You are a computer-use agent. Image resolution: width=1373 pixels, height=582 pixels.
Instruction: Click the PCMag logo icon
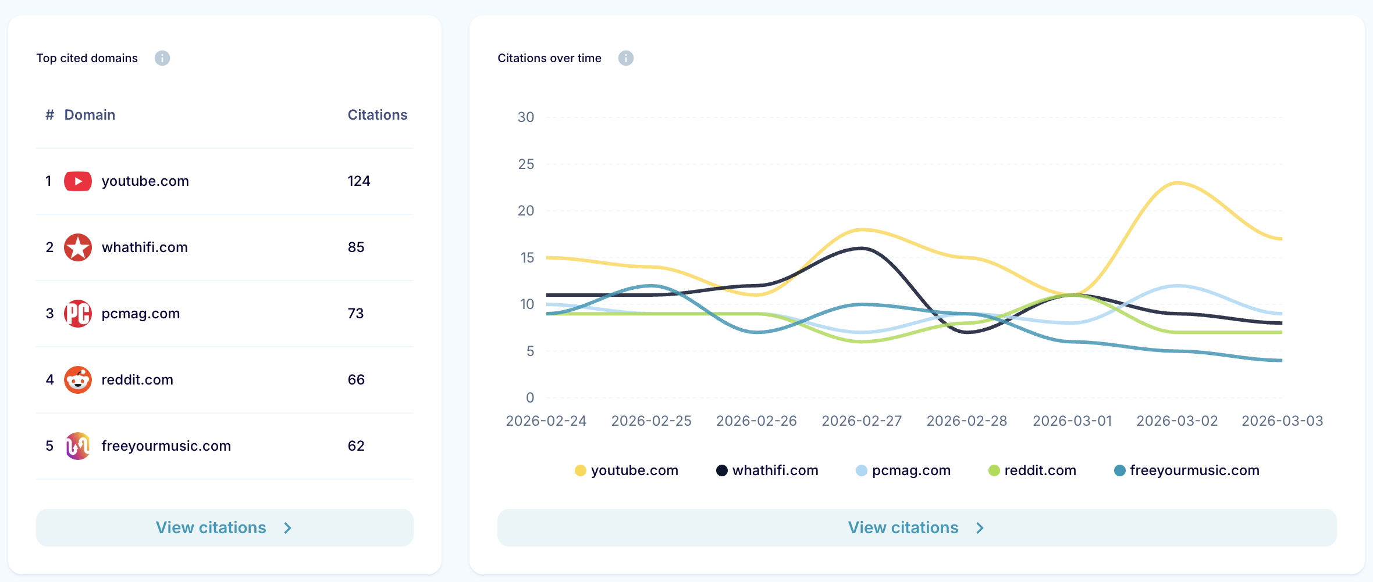click(x=77, y=314)
